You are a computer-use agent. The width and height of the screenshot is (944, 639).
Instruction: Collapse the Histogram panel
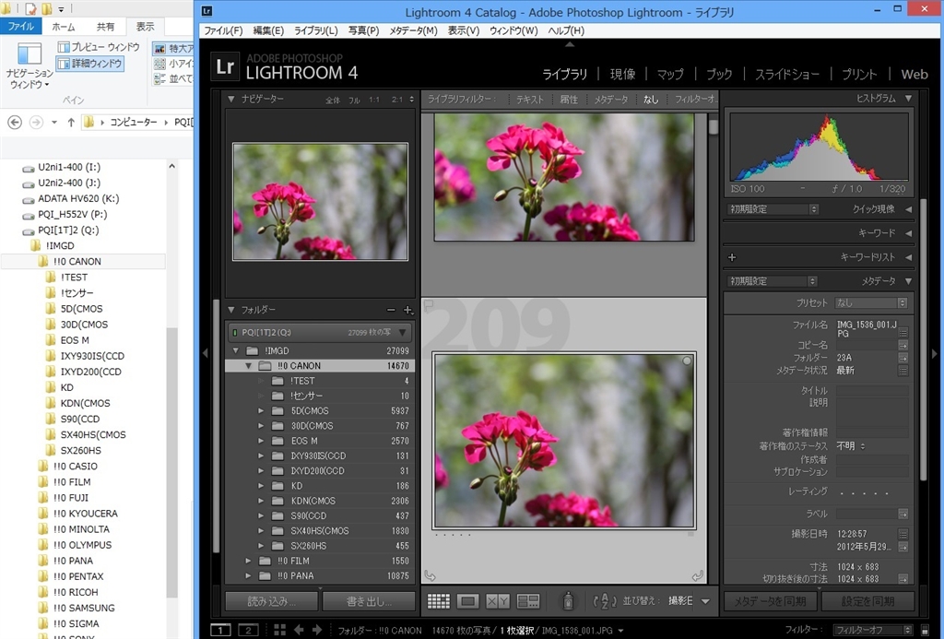pyautogui.click(x=908, y=98)
